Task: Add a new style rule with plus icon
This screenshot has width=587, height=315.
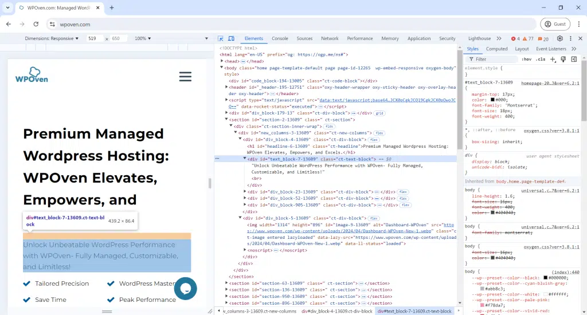Action: coord(553,59)
